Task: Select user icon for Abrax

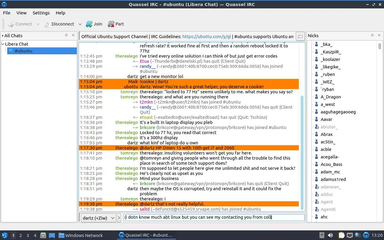Action: tap(316, 134)
